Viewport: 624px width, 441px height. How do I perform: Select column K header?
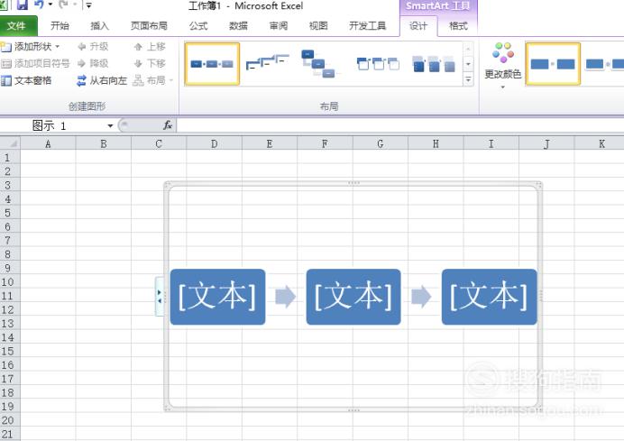[601, 144]
